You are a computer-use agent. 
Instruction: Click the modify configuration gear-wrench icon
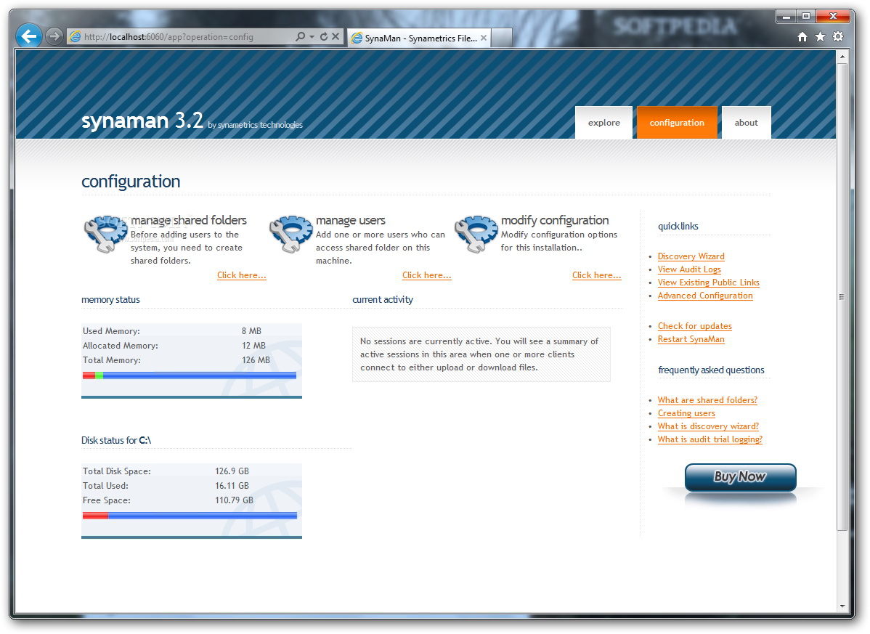click(476, 234)
